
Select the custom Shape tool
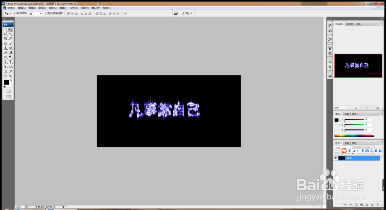[10, 67]
